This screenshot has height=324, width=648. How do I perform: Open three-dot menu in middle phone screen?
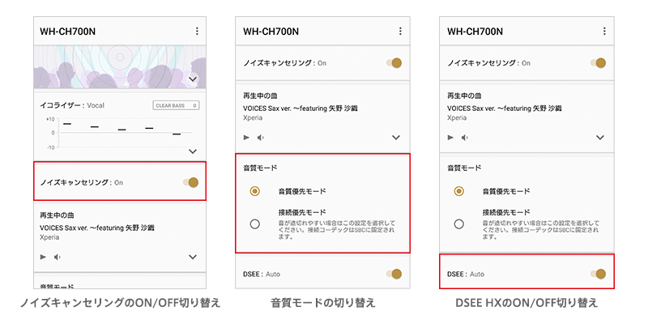click(399, 32)
